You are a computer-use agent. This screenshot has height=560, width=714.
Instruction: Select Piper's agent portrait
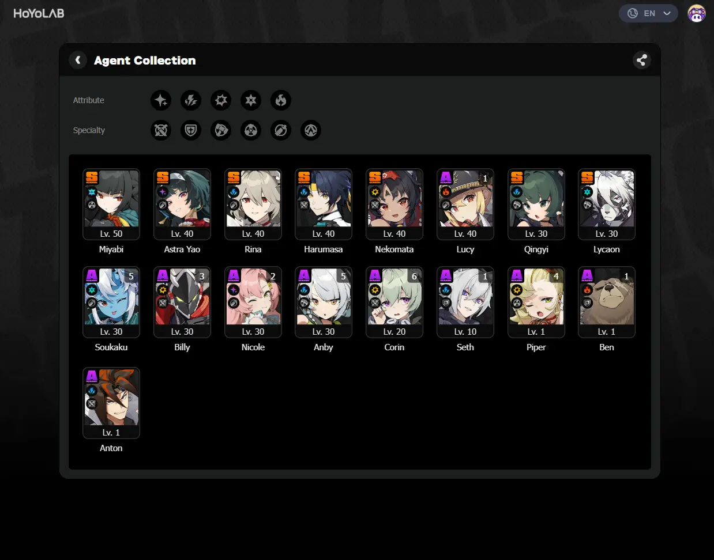click(536, 302)
